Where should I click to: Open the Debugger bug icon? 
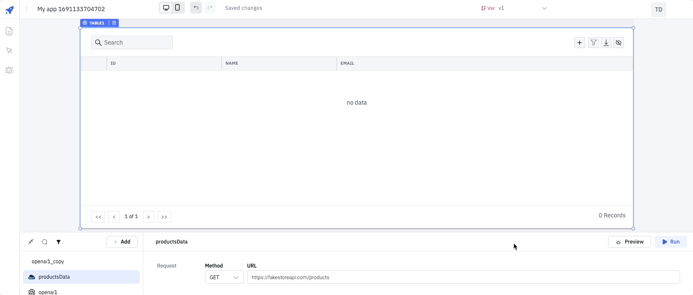pyautogui.click(x=9, y=70)
